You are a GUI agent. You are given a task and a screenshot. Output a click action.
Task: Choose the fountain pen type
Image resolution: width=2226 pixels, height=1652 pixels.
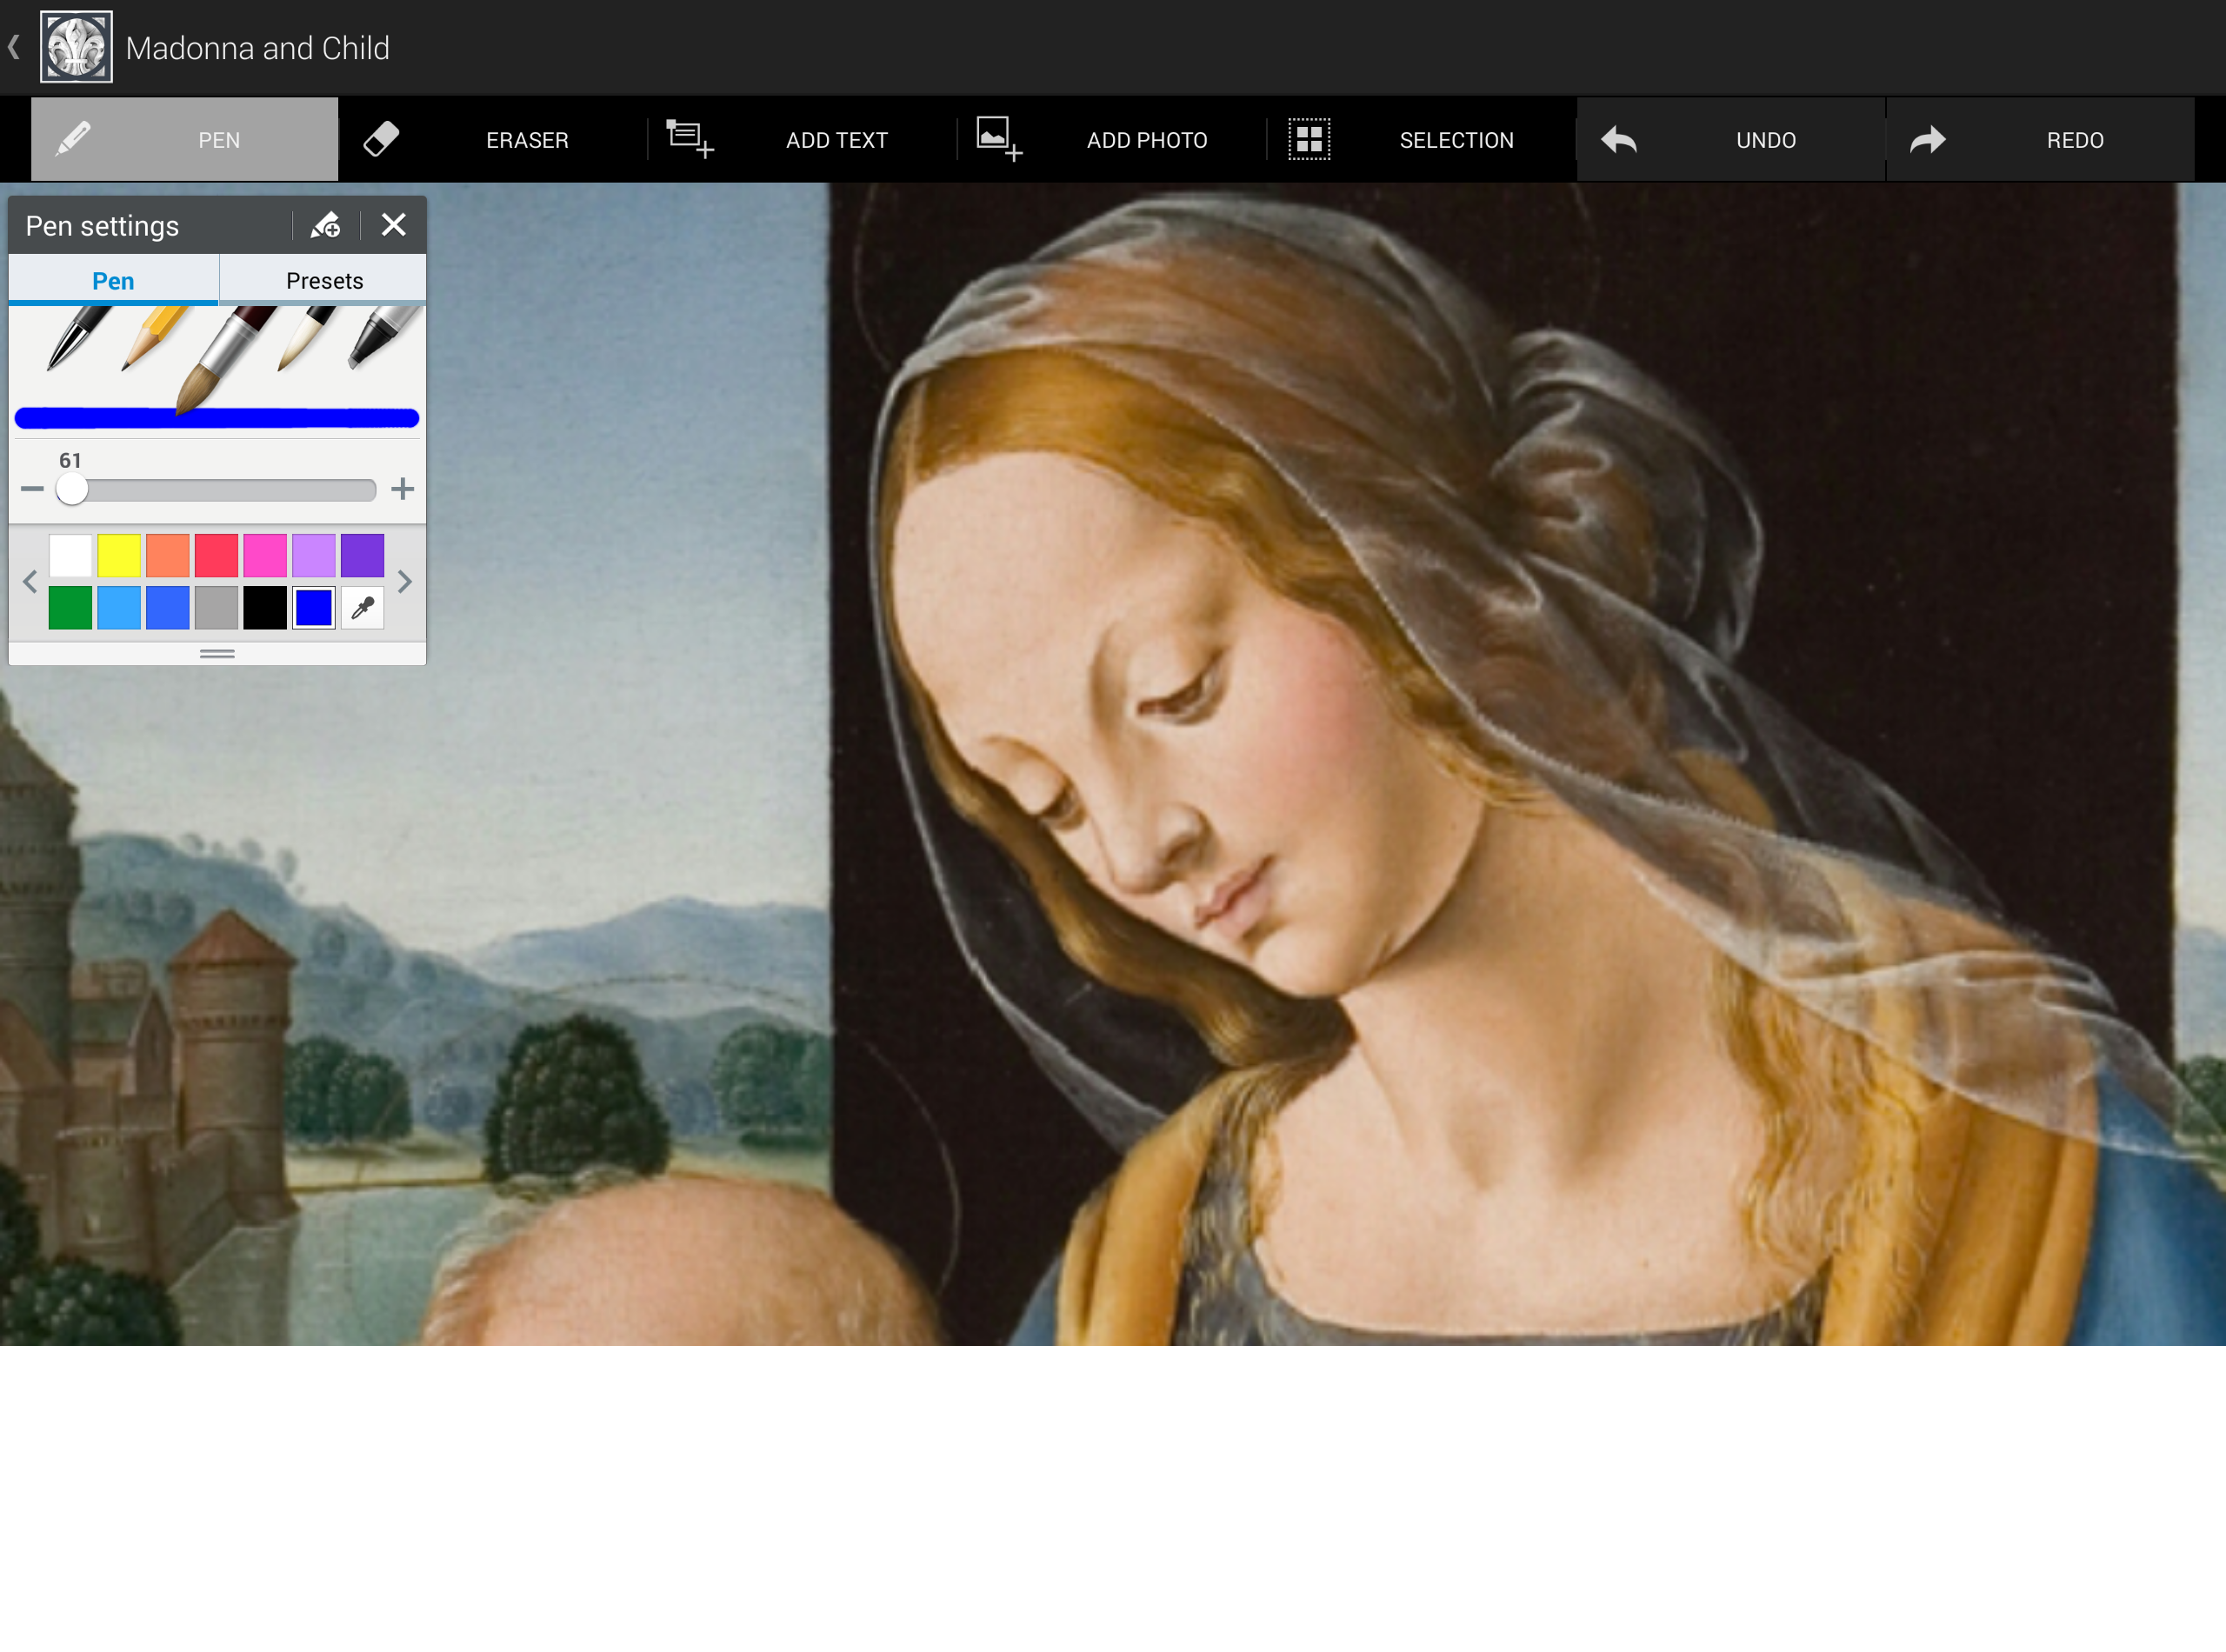[76, 340]
